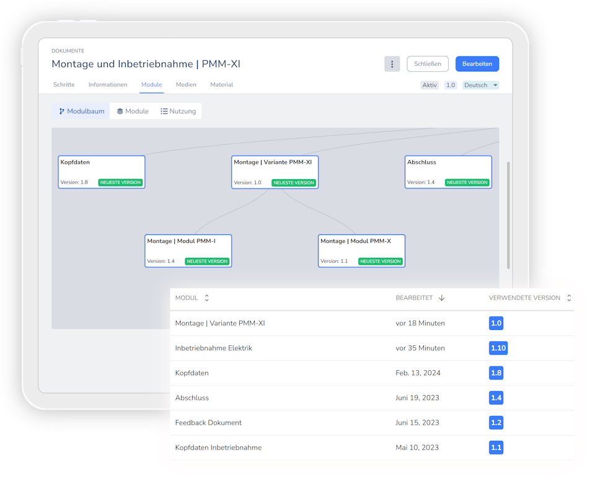Select the Montage | Modul PMM-X node
The width and height of the screenshot is (595, 483).
(x=361, y=250)
